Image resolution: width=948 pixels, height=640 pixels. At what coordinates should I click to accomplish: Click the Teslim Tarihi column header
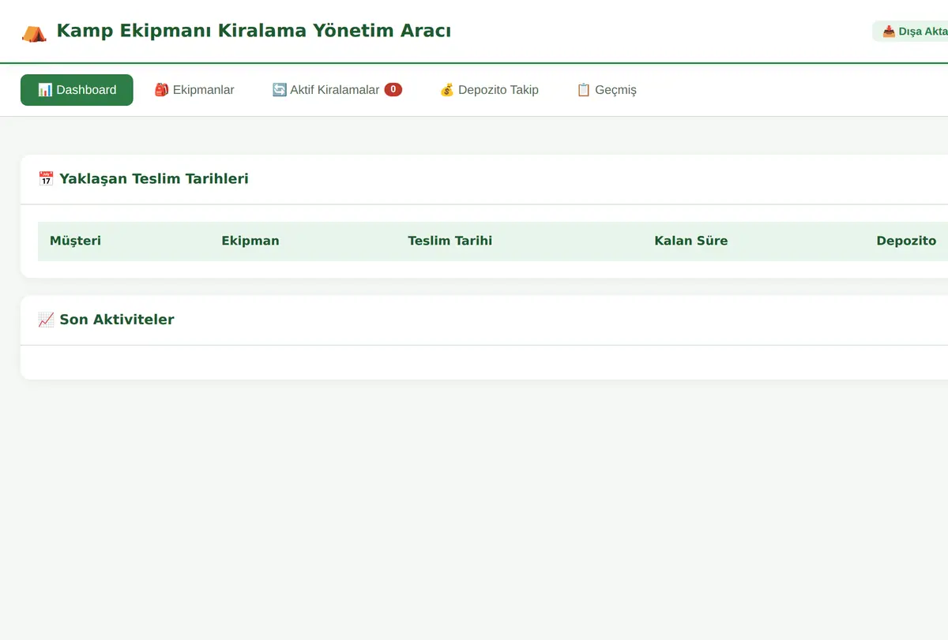tap(450, 241)
